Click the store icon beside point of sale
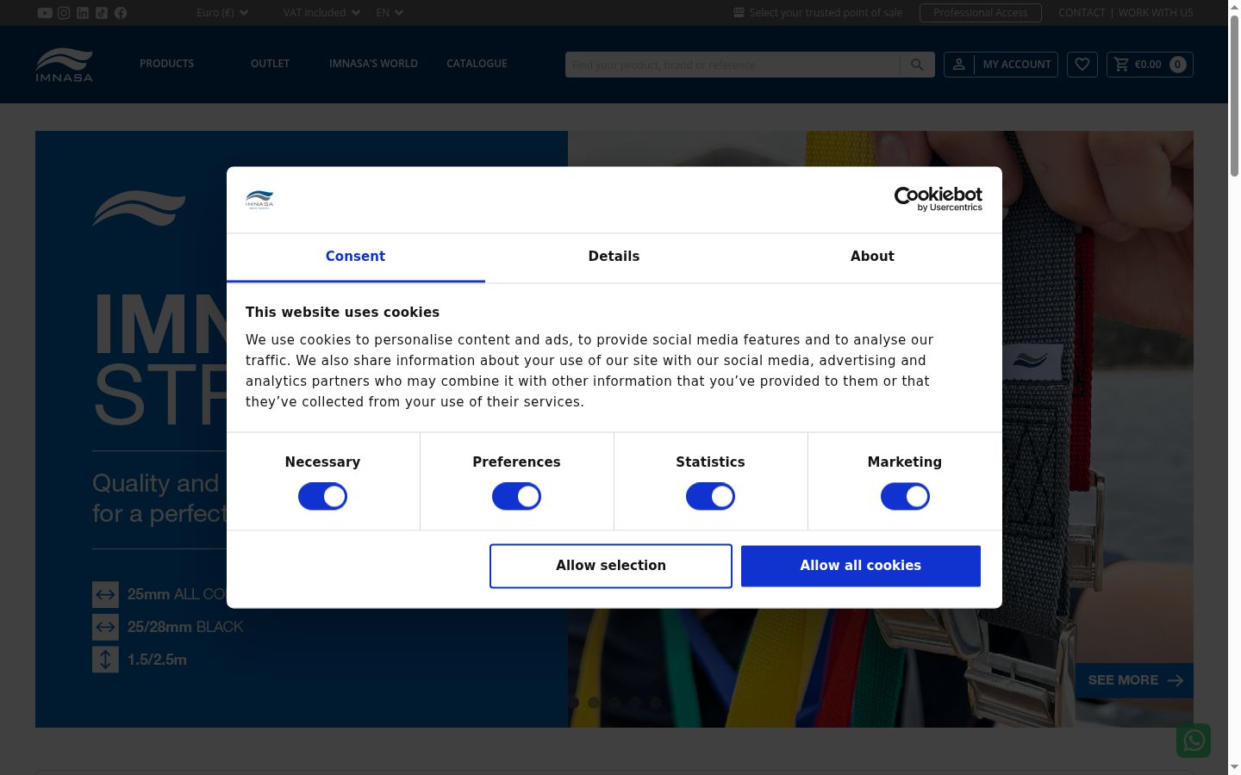 pyautogui.click(x=739, y=13)
